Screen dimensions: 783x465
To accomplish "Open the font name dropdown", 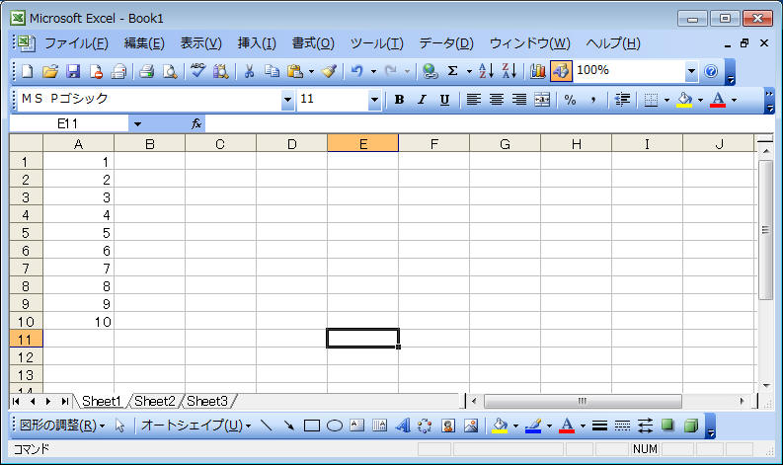I will pos(287,100).
